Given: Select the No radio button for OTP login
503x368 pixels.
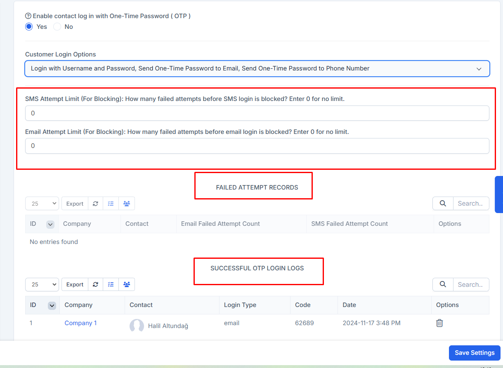Looking at the screenshot, I should (x=57, y=26).
